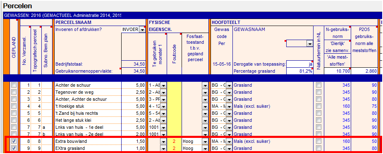Image resolution: width=383 pixels, height=154 pixels.
Task: Open Fosfaattoestand dropdown showing Hoog for Extra bouwland
Action: (x=205, y=142)
